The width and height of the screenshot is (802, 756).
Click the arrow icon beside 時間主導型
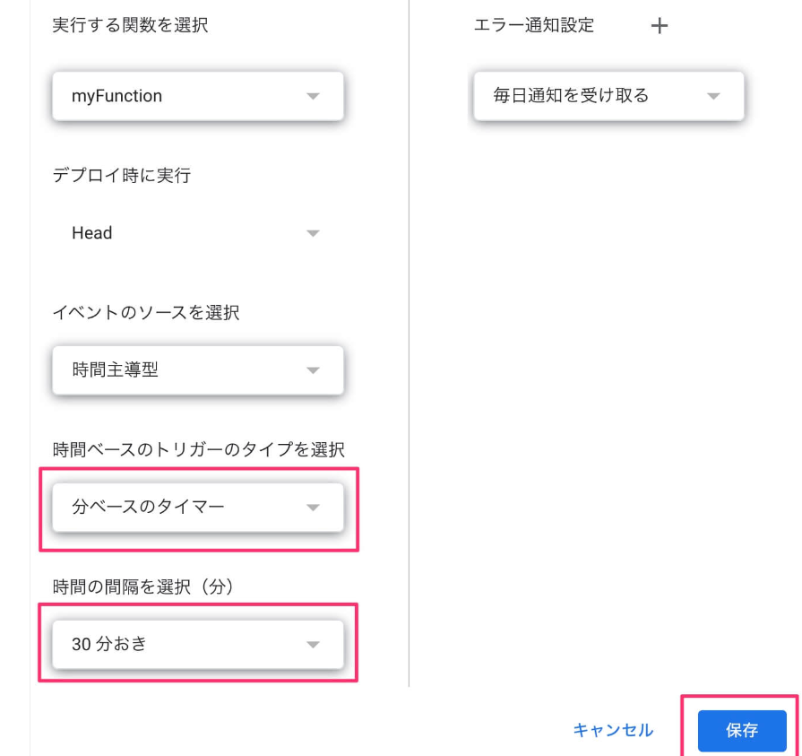point(313,370)
